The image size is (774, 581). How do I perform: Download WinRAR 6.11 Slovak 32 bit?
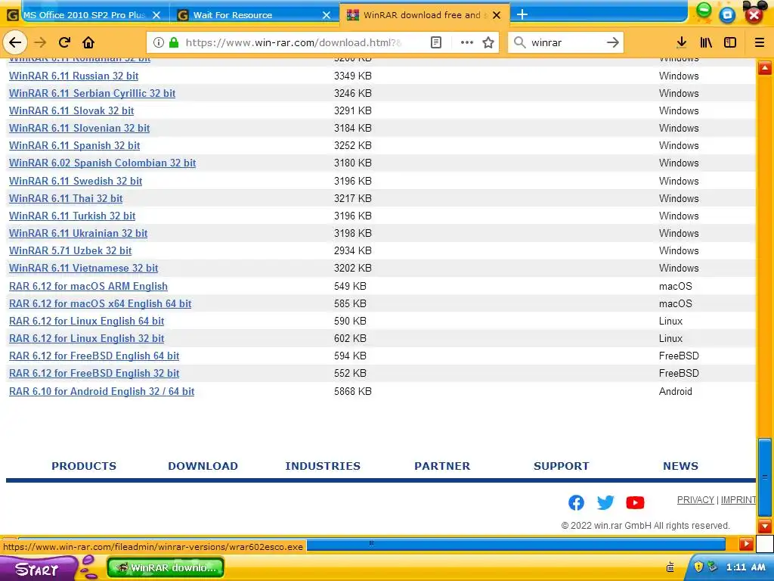[x=72, y=110]
